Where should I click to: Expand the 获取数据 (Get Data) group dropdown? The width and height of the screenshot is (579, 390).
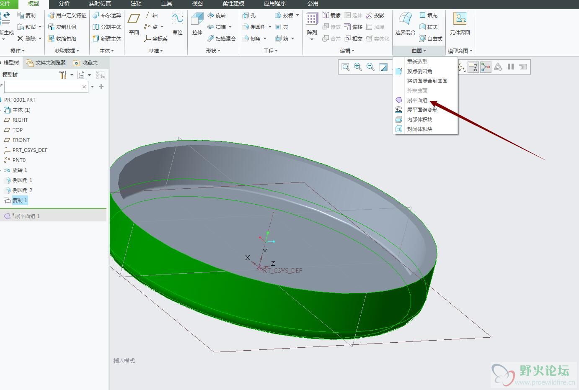pyautogui.click(x=67, y=51)
